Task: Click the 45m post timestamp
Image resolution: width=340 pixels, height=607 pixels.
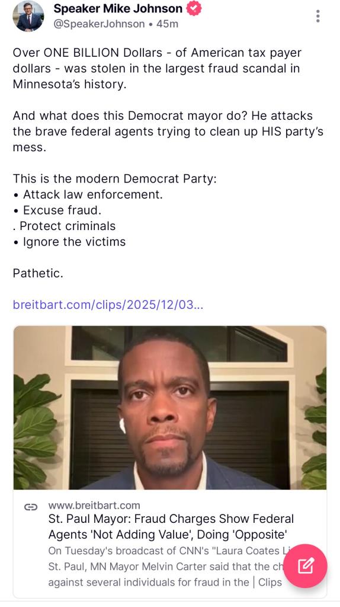Action: pos(167,24)
